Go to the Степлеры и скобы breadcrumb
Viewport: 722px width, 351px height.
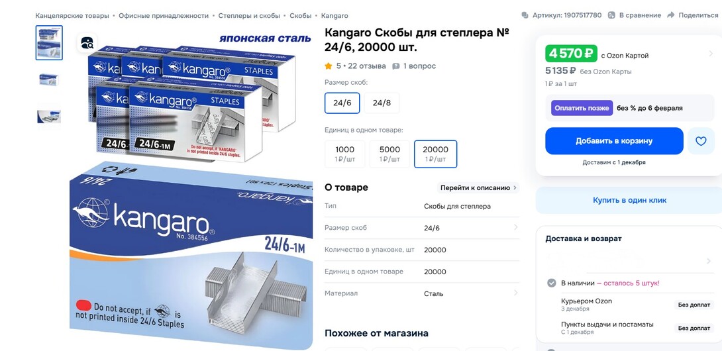249,16
